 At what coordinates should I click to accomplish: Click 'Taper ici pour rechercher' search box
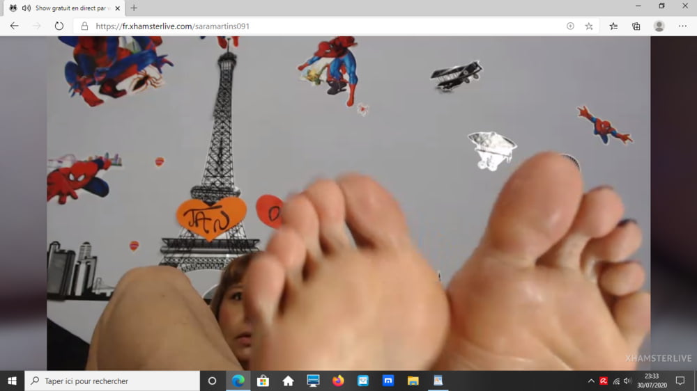(x=112, y=381)
